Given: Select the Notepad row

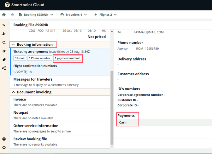Looking at the screenshot, I should click(60, 115).
